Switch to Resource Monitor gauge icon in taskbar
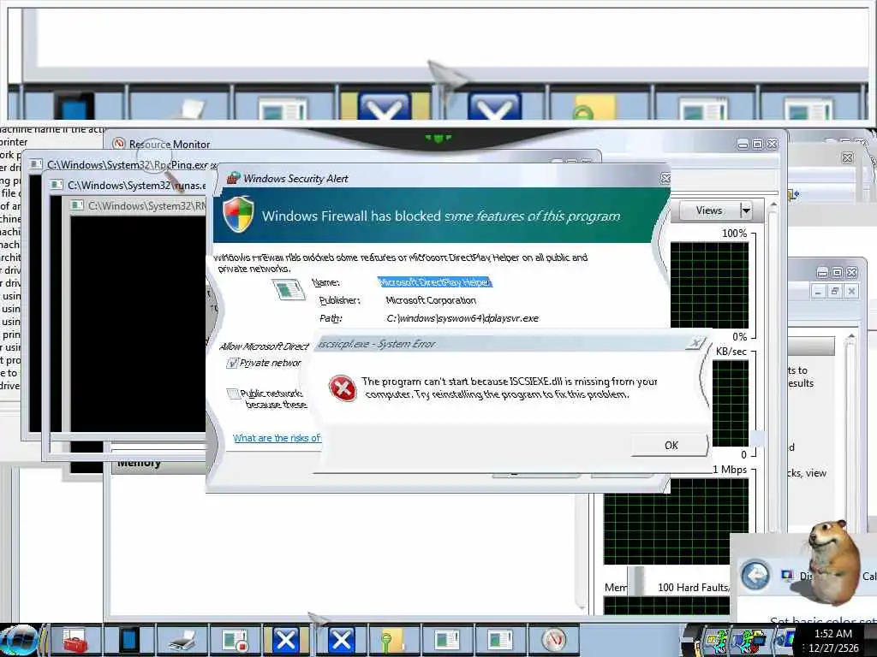The height and width of the screenshot is (657, 877). (553, 640)
